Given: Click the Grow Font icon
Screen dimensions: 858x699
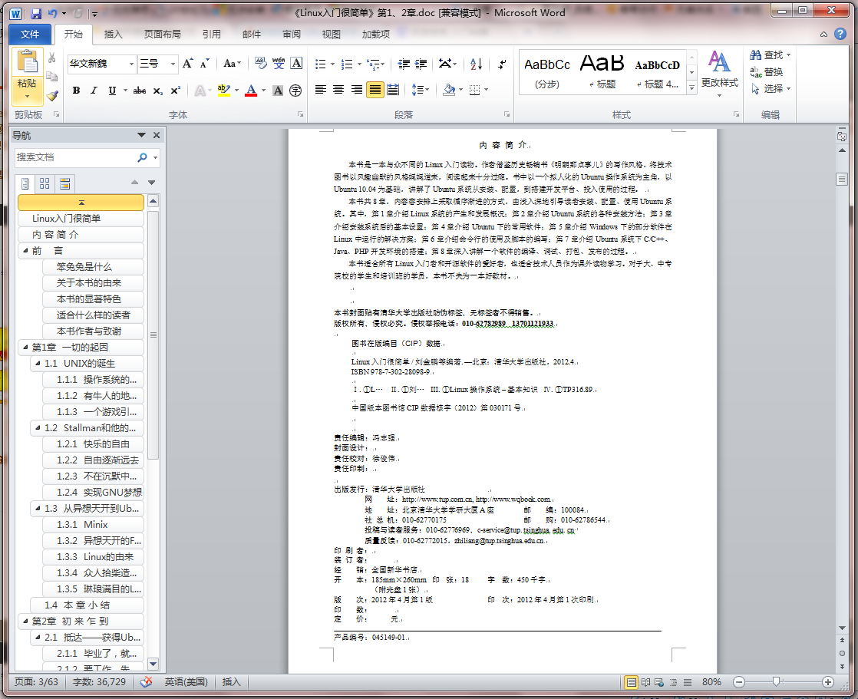Looking at the screenshot, I should 188,64.
